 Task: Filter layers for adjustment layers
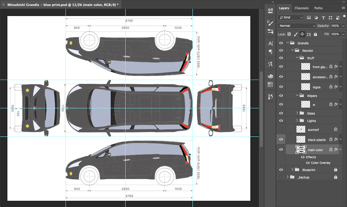316,17
